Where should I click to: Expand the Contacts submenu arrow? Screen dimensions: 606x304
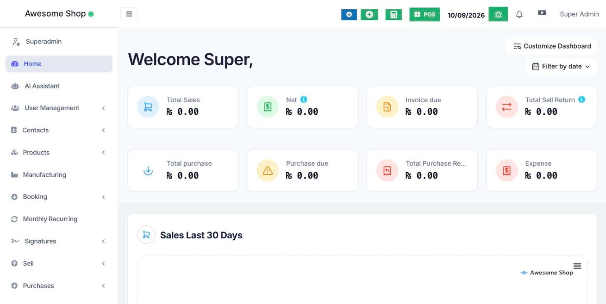click(104, 130)
